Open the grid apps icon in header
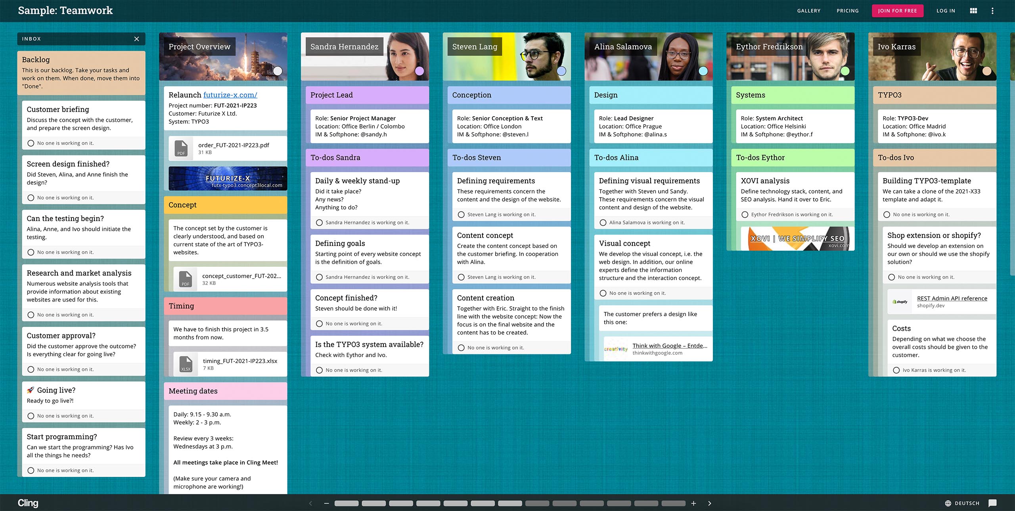 pos(973,11)
